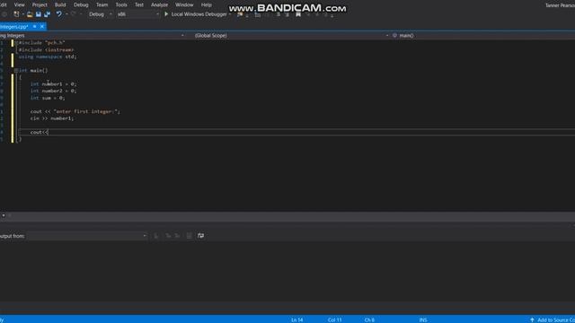Close the Integers.cpp tab
The height and width of the screenshot is (323, 575).
(42, 26)
